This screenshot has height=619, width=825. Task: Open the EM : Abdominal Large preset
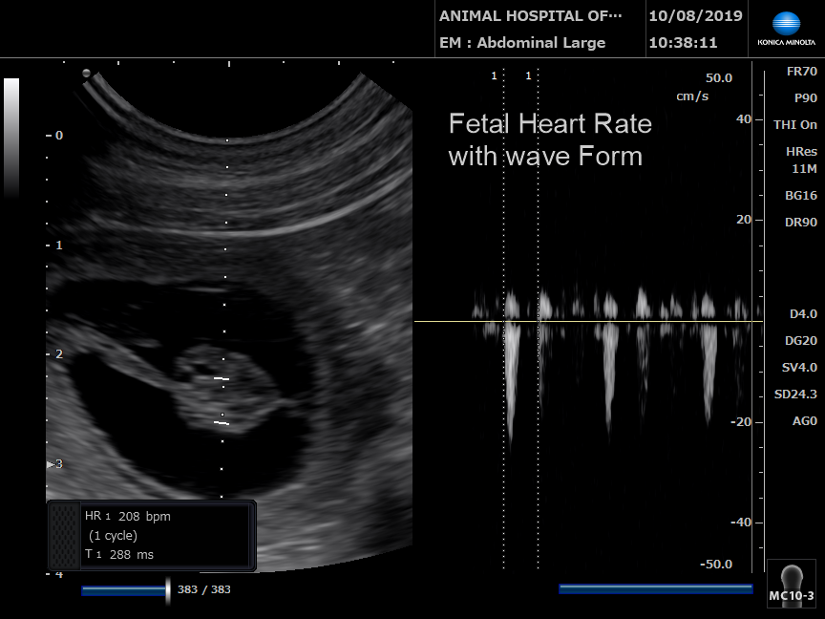[521, 43]
